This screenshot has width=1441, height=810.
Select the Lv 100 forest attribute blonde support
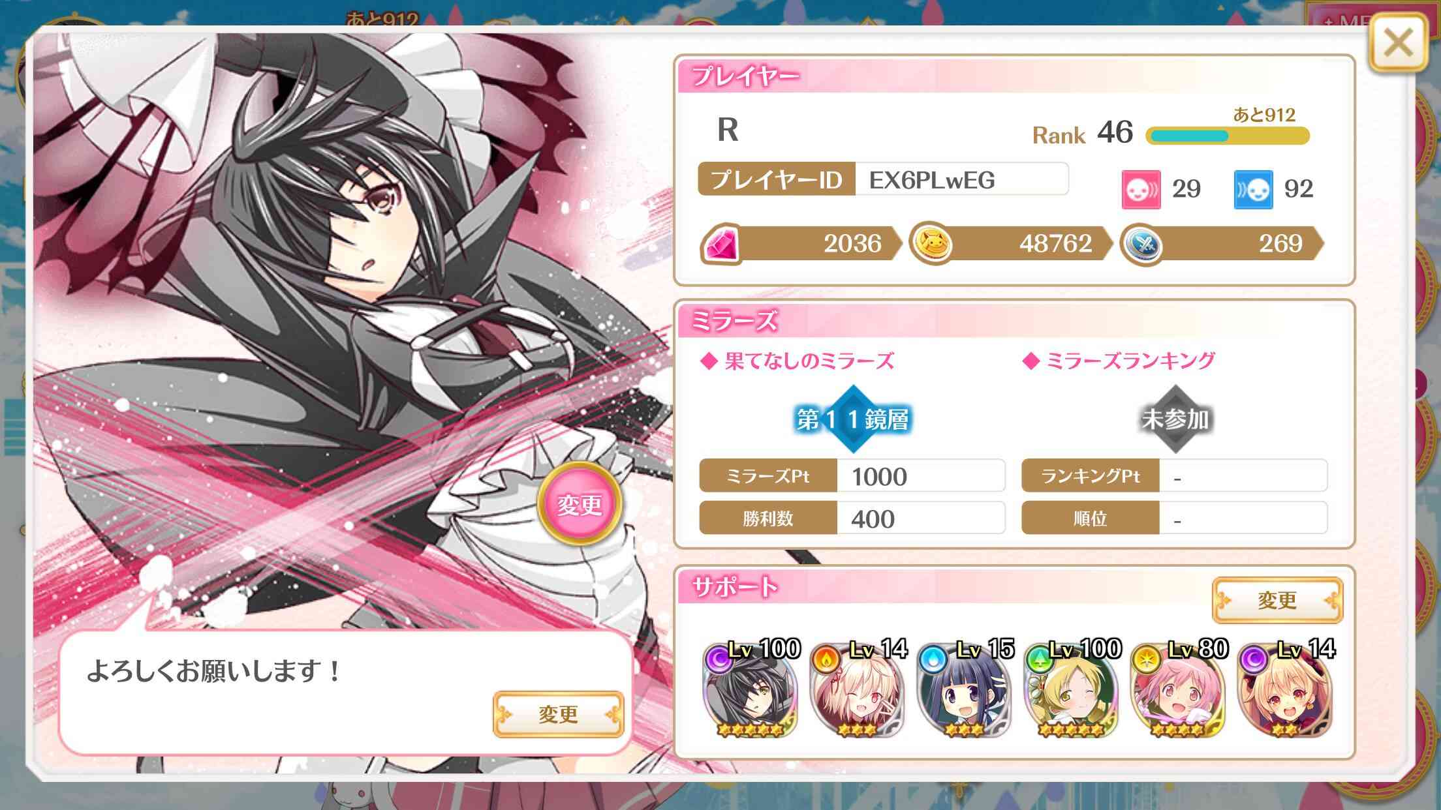(x=1072, y=690)
